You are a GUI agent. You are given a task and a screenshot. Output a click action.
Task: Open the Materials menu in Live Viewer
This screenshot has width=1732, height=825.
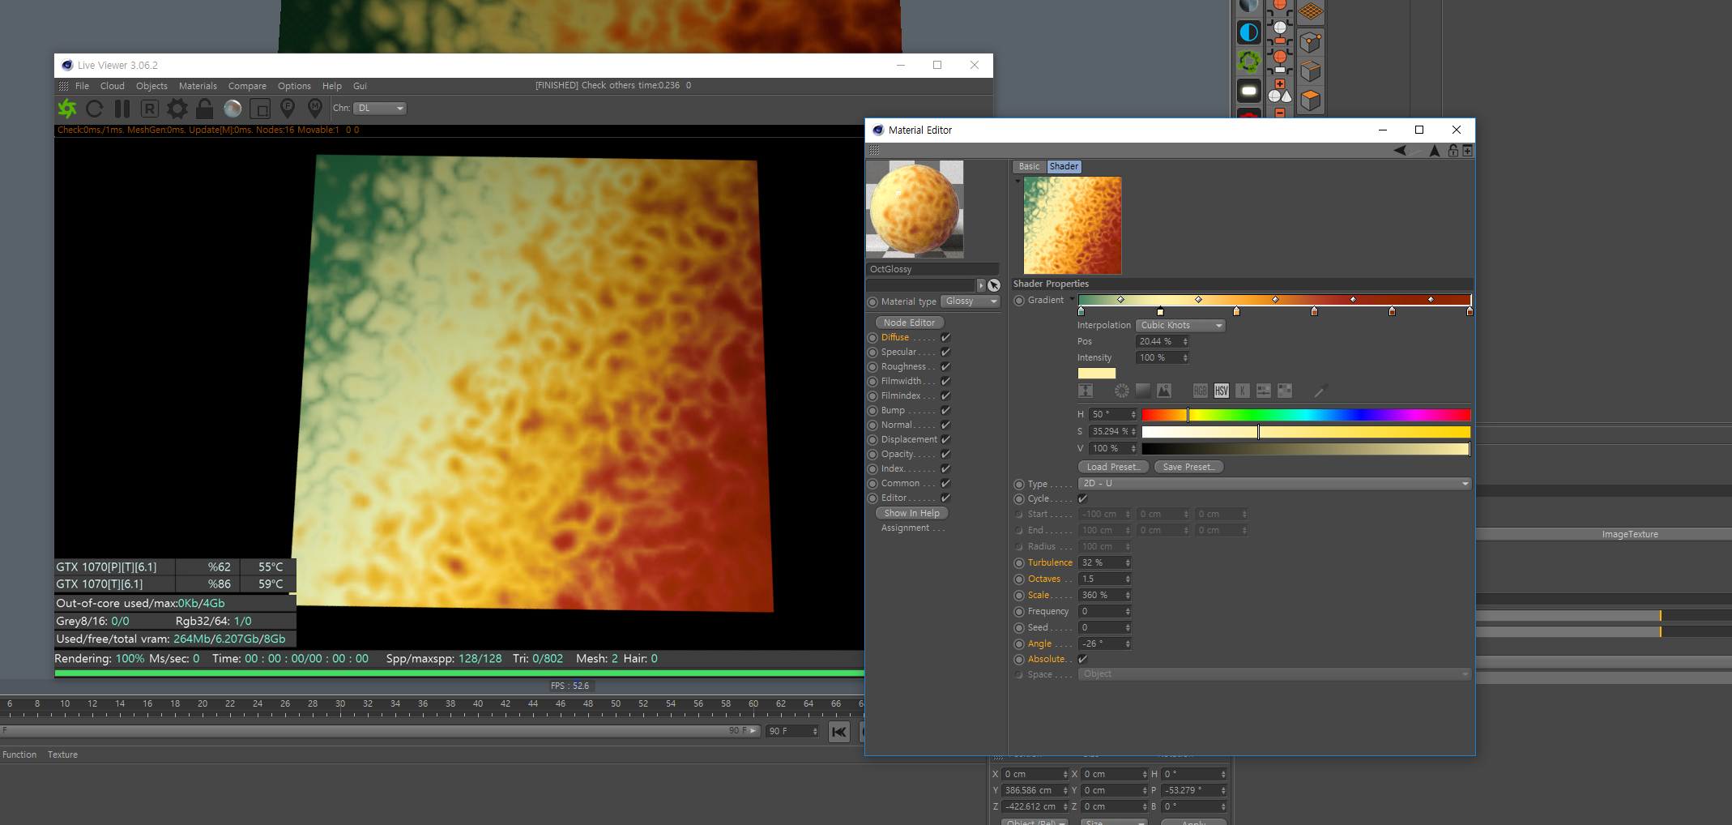tap(198, 86)
